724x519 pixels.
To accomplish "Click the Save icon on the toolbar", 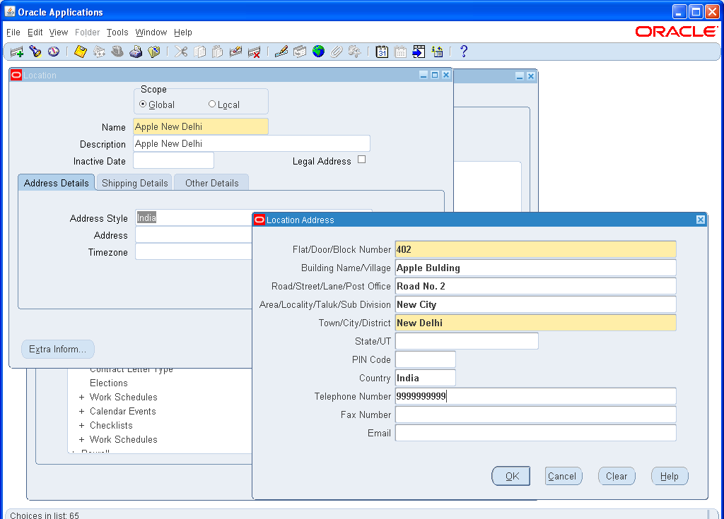I will [80, 51].
